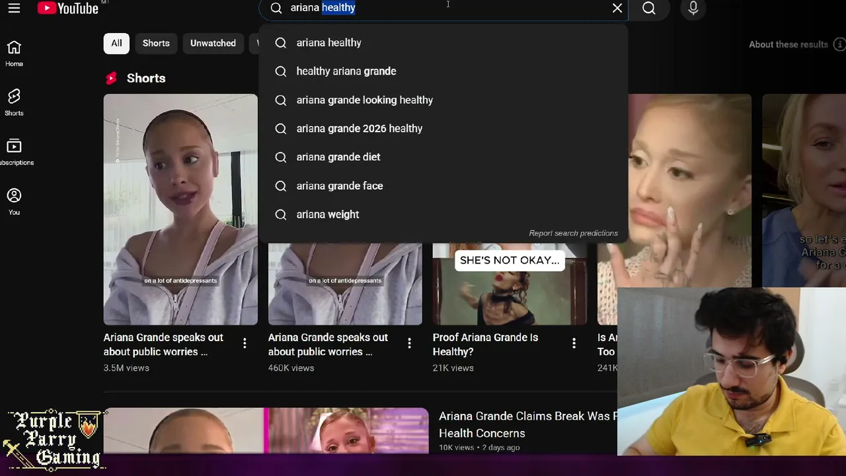Open more options for Proof Ariana Grande Is Healthy?
846x476 pixels.
click(574, 343)
